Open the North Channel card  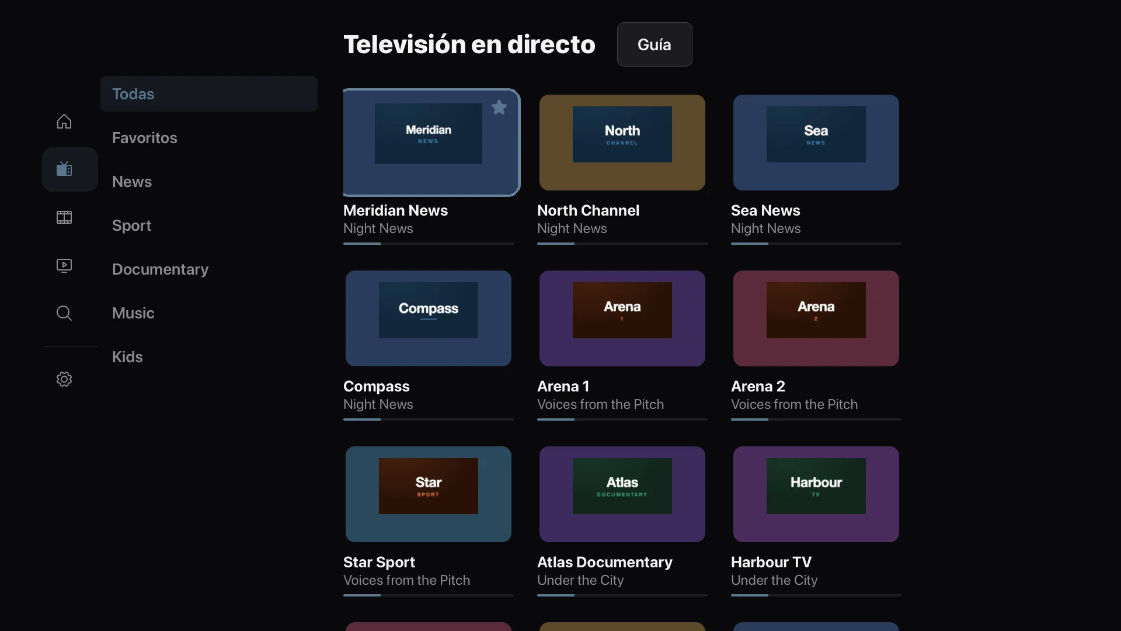pos(622,143)
